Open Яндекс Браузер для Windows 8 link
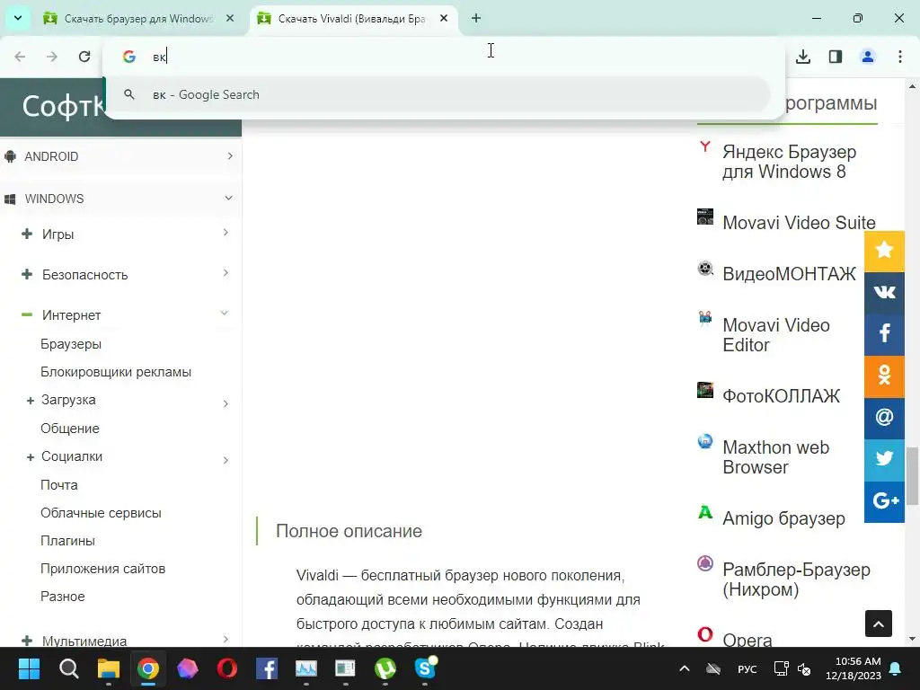The image size is (920, 690). 789,162
